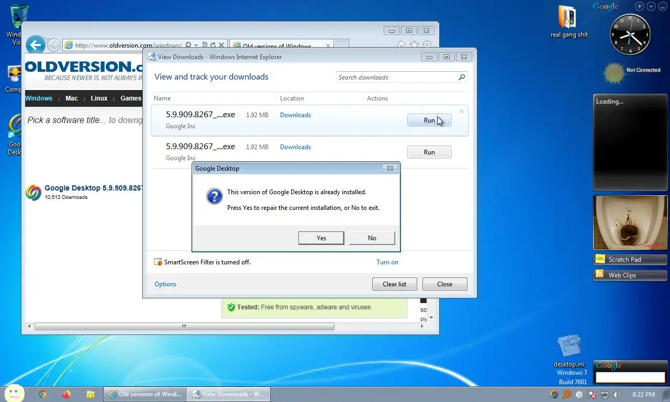Expand the Web Clips gadget
Screen dimensions: 670x402
click(630, 275)
